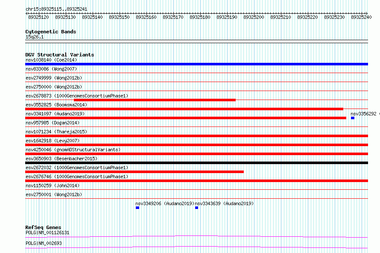Screen dimensions: 380x253
Task: Click nsv3349206 (Audano2019) label
Action: tap(165, 203)
